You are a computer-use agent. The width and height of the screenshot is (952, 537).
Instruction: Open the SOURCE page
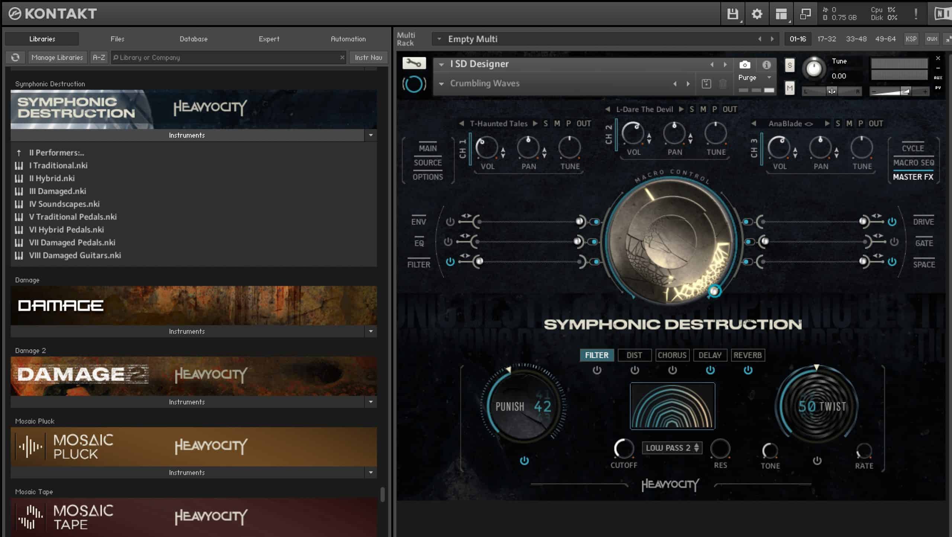pyautogui.click(x=428, y=163)
